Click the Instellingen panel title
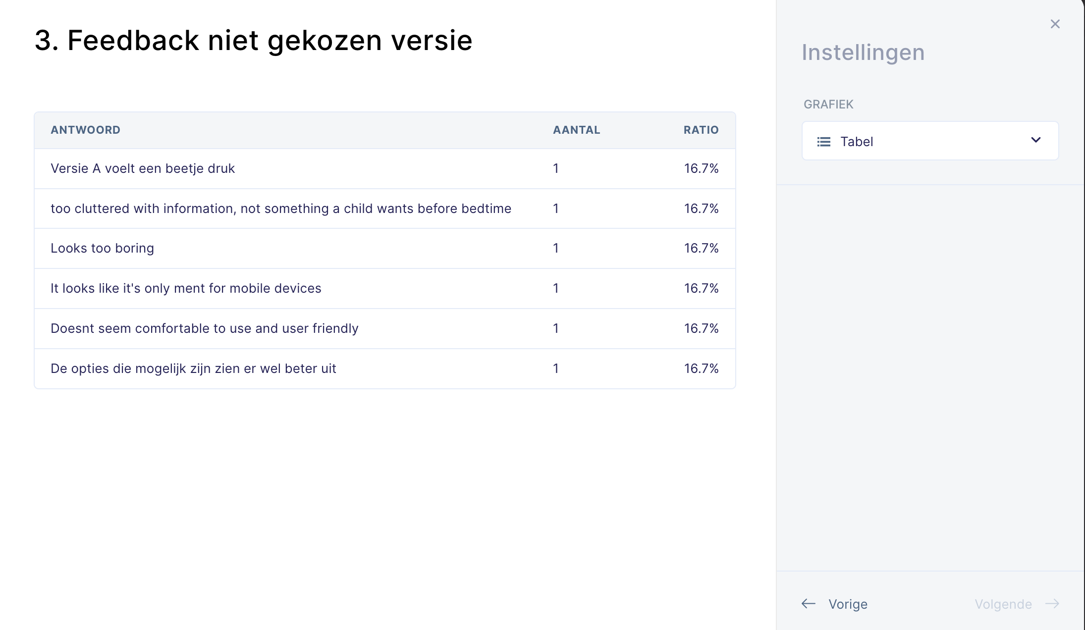Viewport: 1085px width, 630px height. (x=863, y=52)
